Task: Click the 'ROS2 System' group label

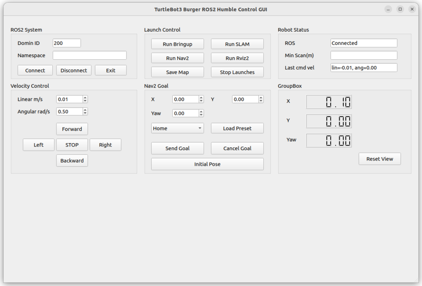Action: click(26, 30)
